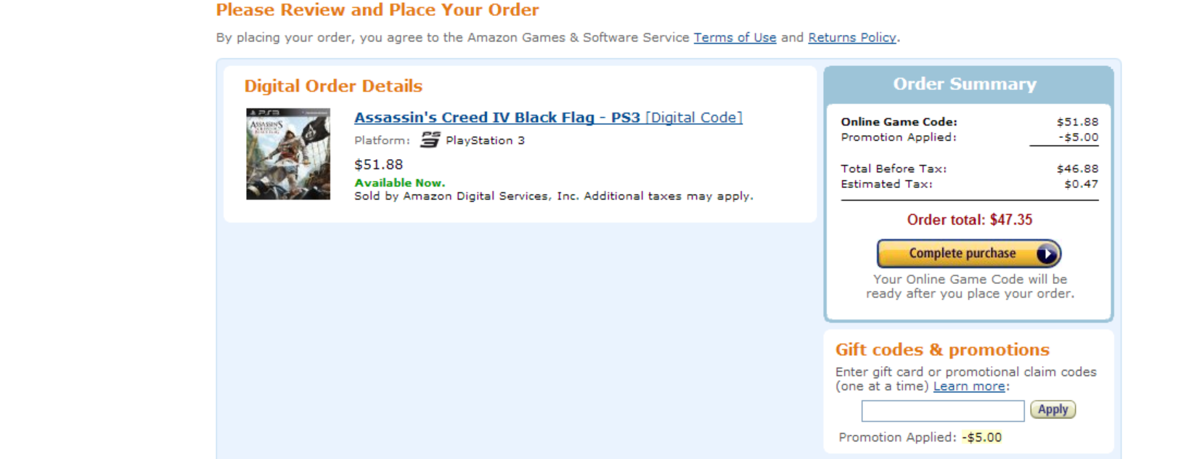Click the Apply gift code button

[1052, 410]
